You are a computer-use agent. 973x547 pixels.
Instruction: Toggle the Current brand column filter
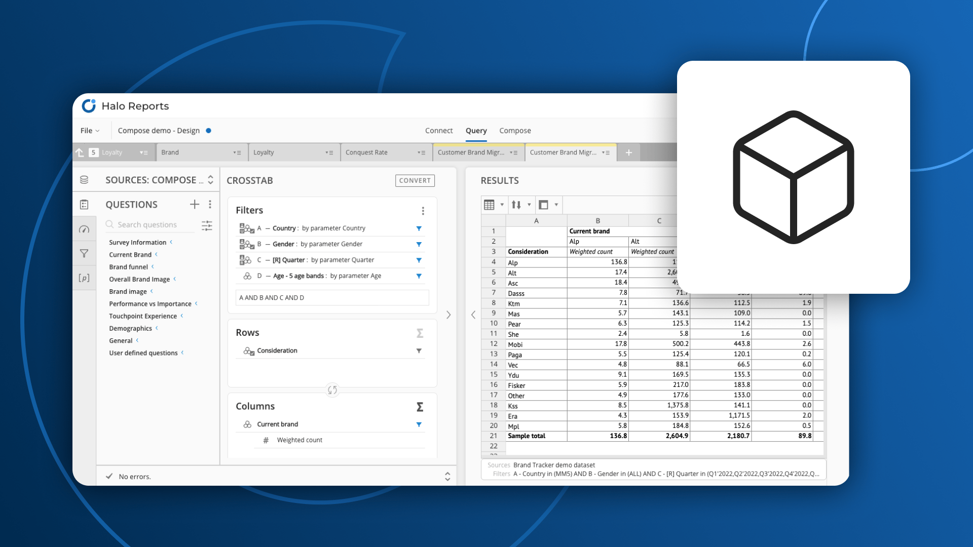click(x=419, y=424)
